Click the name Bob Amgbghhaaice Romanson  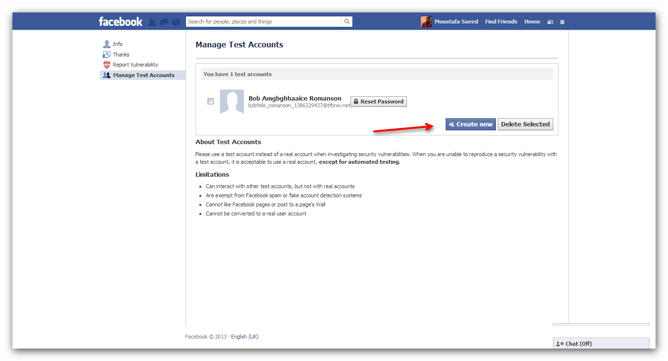pos(295,98)
